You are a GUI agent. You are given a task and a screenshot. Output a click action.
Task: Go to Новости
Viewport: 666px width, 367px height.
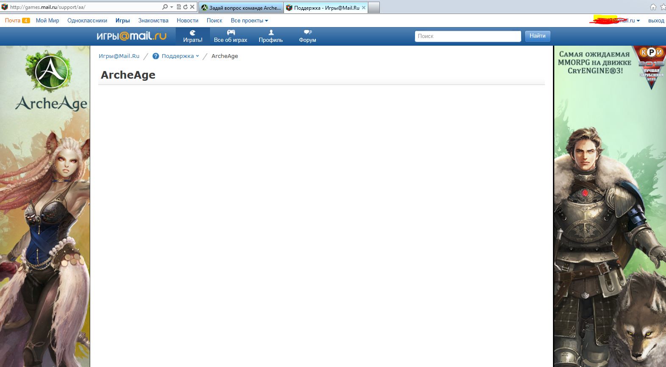[x=188, y=20]
